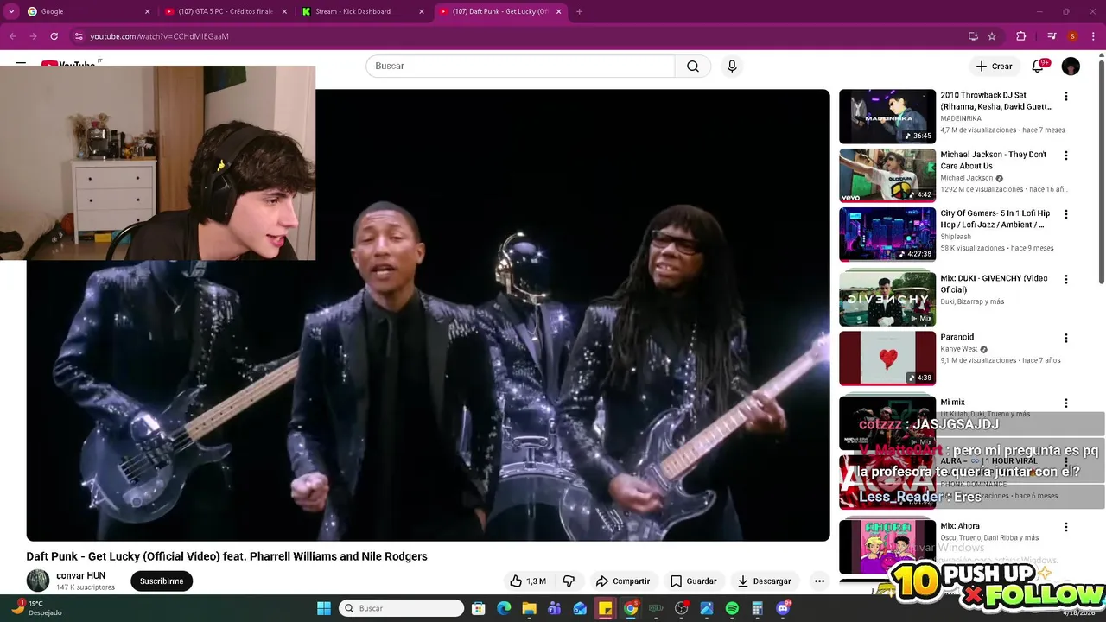Open convar HUN channel avatar
1106x622 pixels.
tap(38, 581)
